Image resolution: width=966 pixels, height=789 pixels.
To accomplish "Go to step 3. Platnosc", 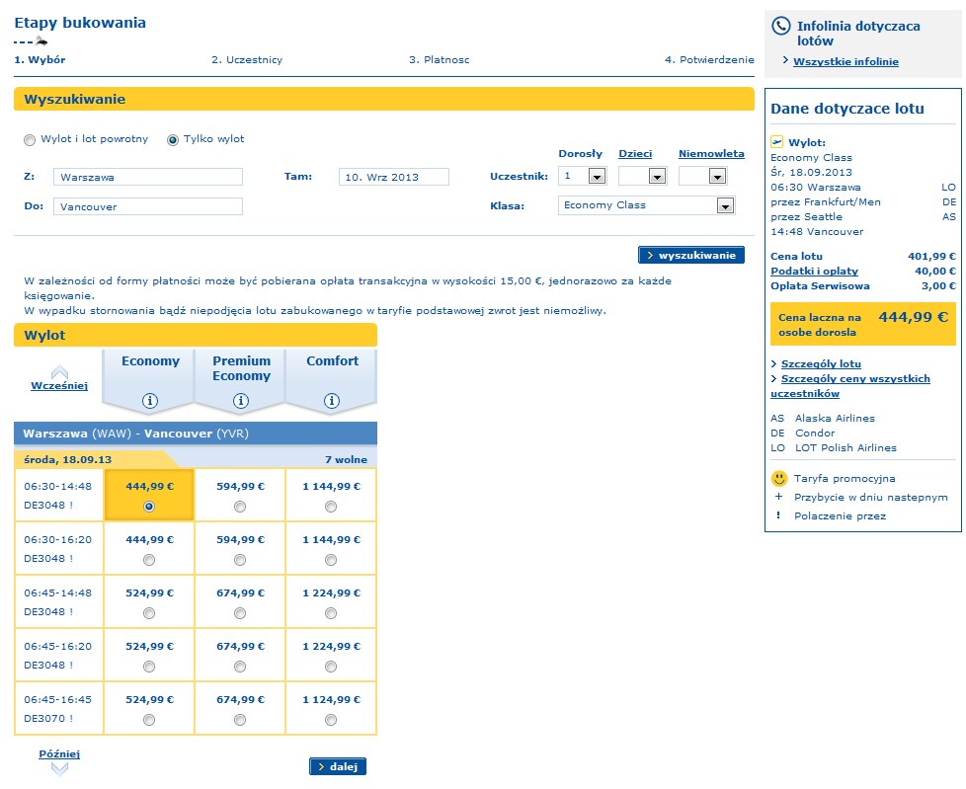I will [x=440, y=60].
